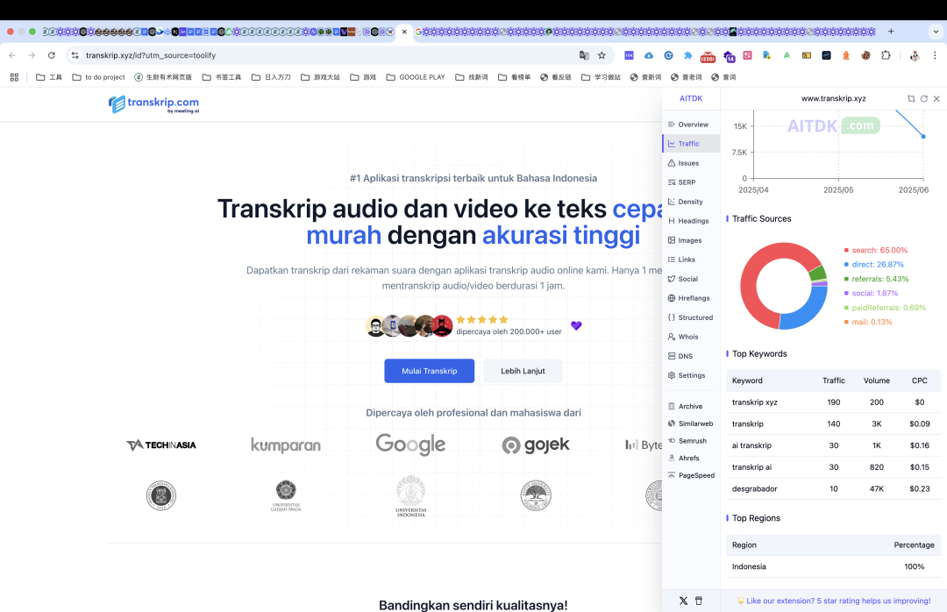Image resolution: width=947 pixels, height=612 pixels.
Task: Open the Structured data section
Action: tap(691, 317)
